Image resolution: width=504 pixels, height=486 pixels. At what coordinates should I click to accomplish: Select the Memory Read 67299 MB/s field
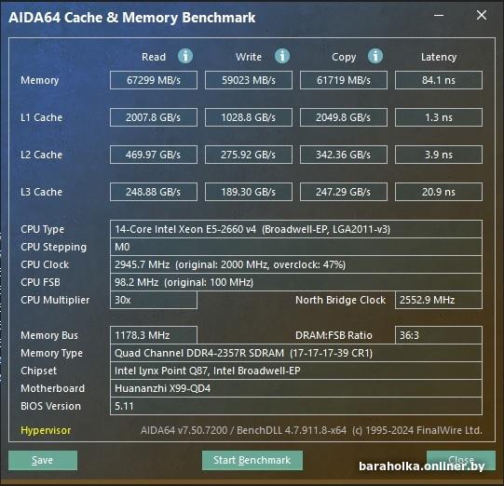154,80
